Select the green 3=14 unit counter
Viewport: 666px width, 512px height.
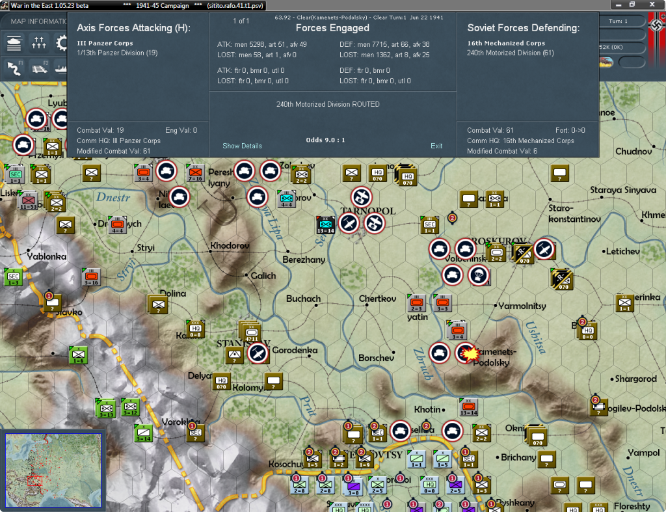(x=143, y=433)
